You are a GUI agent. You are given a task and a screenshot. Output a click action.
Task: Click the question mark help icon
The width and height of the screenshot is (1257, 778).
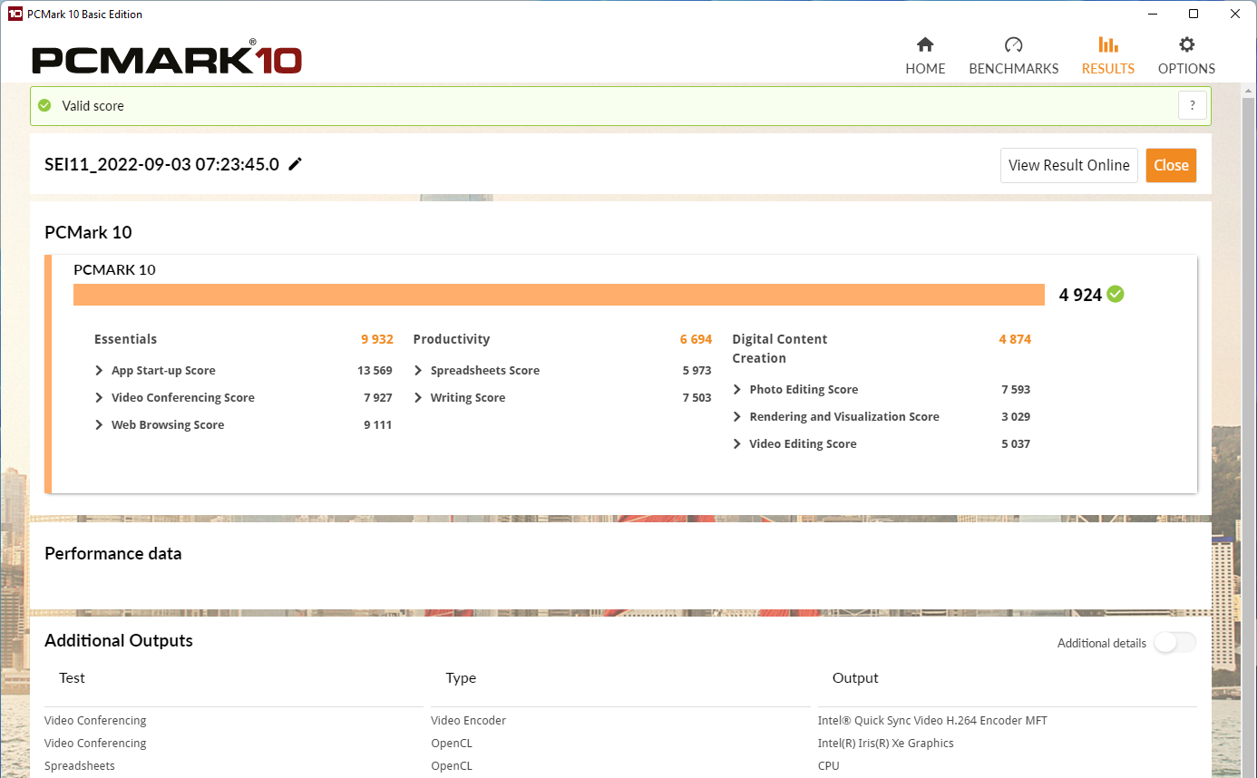click(x=1193, y=105)
